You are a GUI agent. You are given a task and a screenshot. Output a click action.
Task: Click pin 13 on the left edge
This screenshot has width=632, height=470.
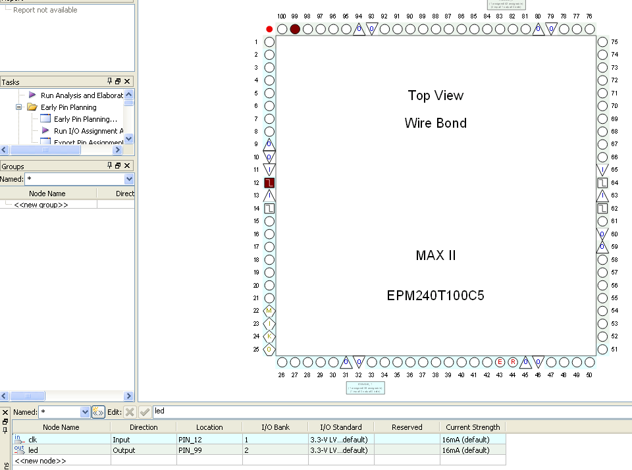pos(269,196)
